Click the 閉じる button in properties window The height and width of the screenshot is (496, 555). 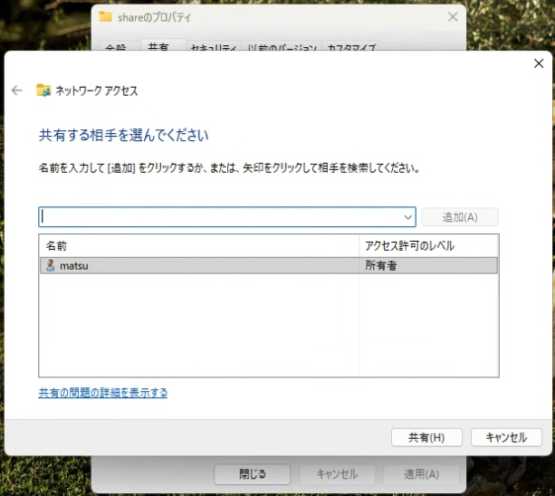click(x=253, y=474)
